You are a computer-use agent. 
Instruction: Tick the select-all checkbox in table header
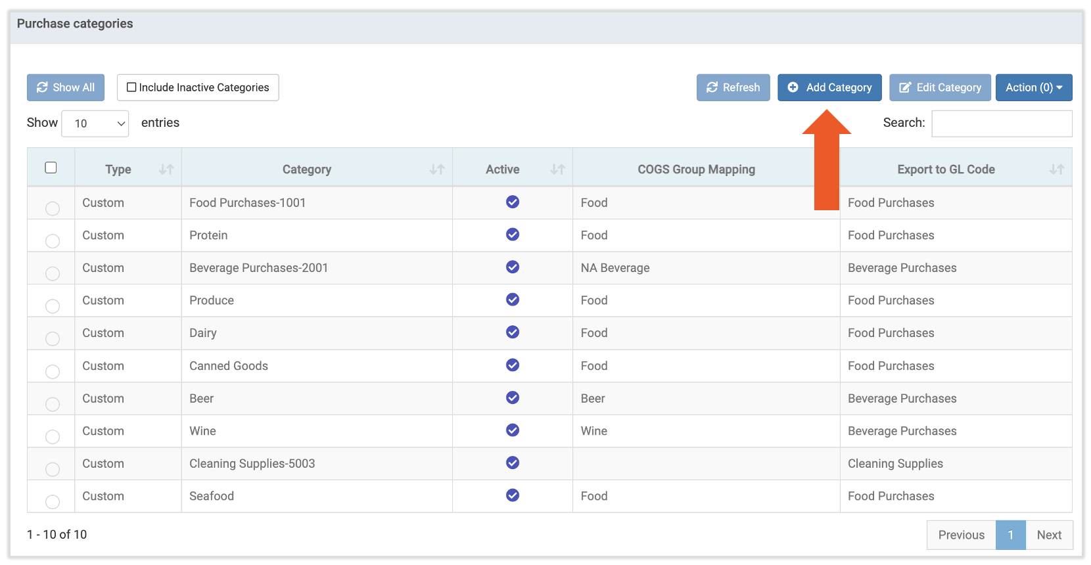51,168
